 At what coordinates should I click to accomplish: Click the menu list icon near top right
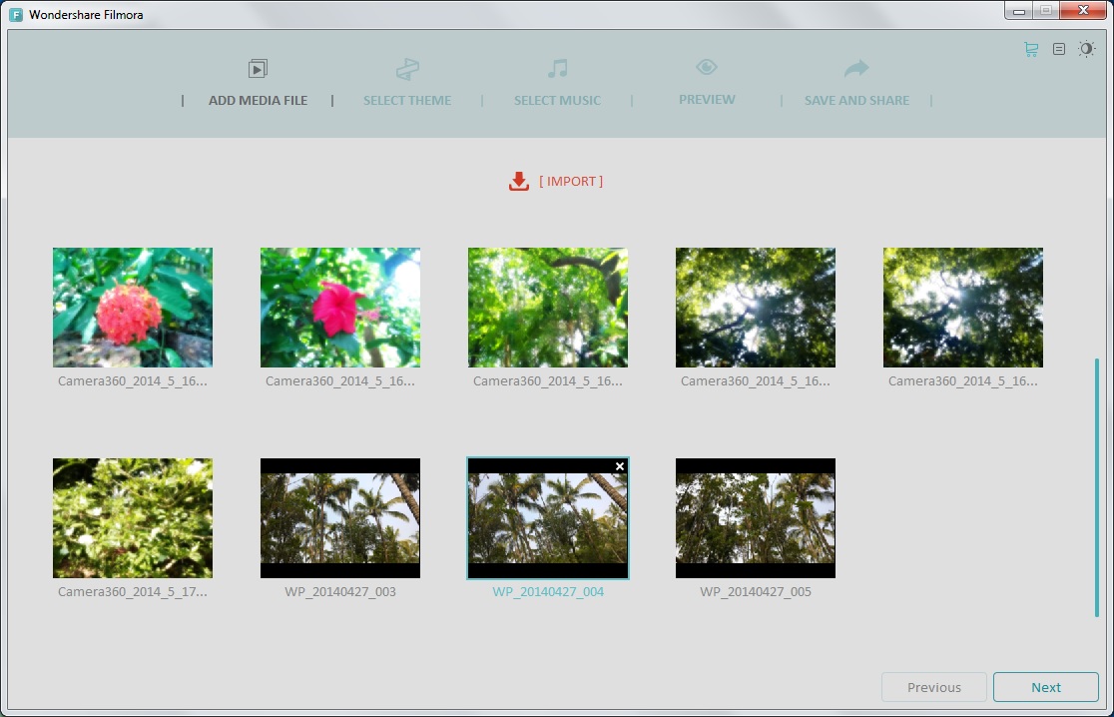pyautogui.click(x=1057, y=48)
